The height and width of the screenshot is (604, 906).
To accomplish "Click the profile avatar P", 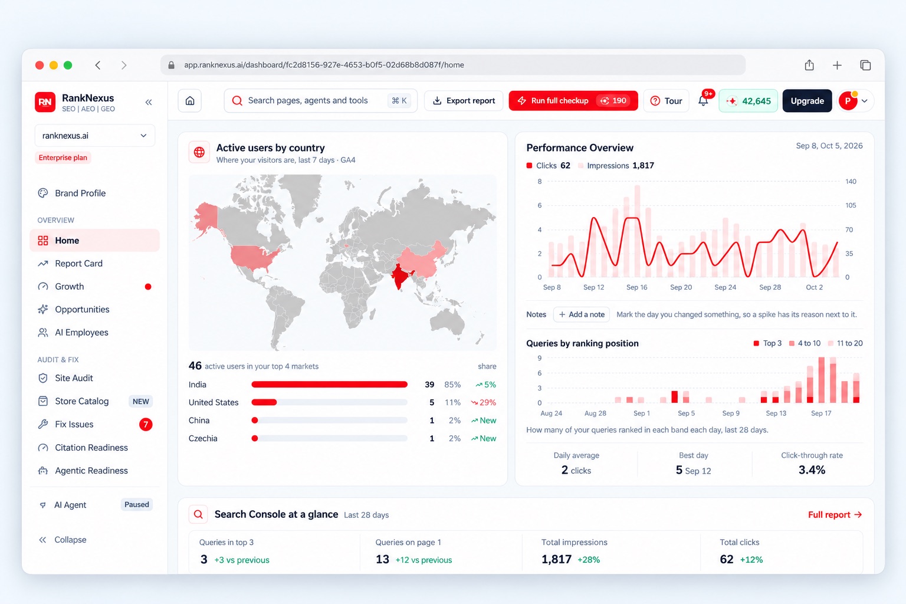I will (x=848, y=101).
